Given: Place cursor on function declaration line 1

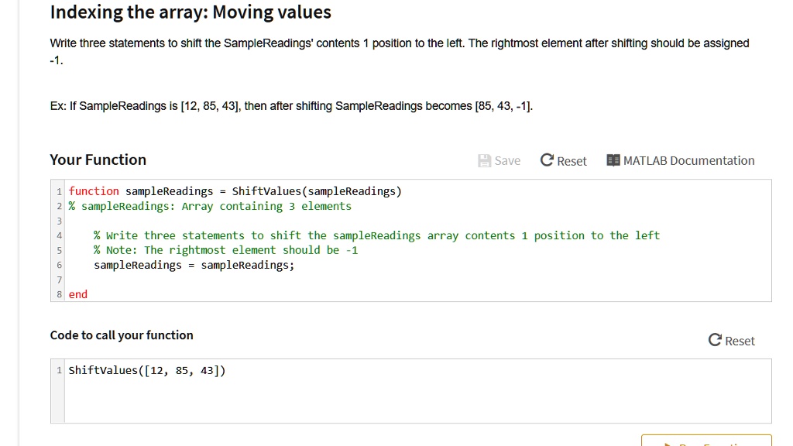Looking at the screenshot, I should [235, 191].
